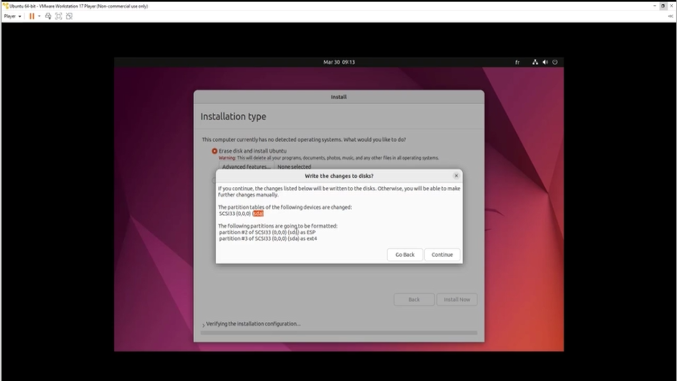Click the highlighted 'sda' text in dialog
The width and height of the screenshot is (677, 381).
(x=258, y=214)
